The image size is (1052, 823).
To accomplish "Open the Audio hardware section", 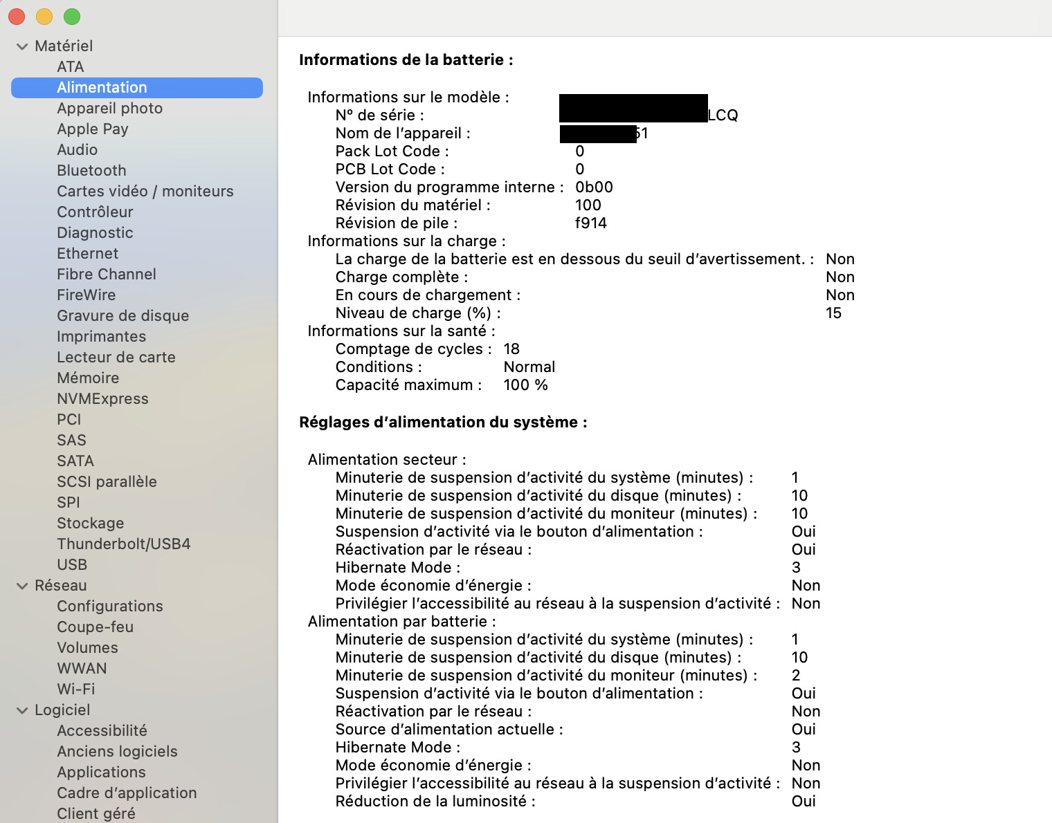I will [x=78, y=149].
